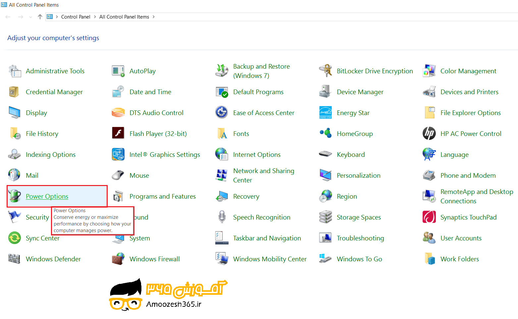This screenshot has height=319, width=518.
Task: Expand chevron after All Control Panel Items
Action: point(154,17)
